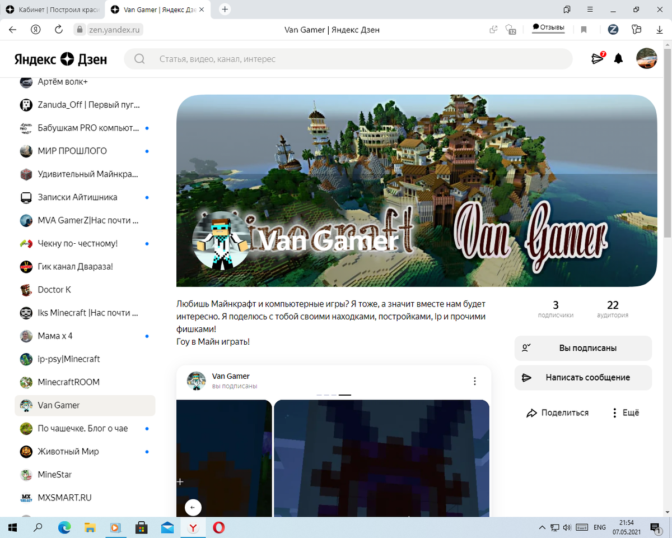Go back with browser back arrow
This screenshot has height=538, width=672.
click(12, 29)
